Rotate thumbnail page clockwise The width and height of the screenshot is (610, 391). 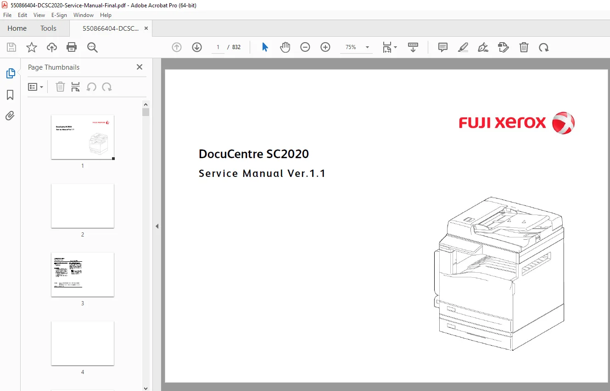coord(107,87)
